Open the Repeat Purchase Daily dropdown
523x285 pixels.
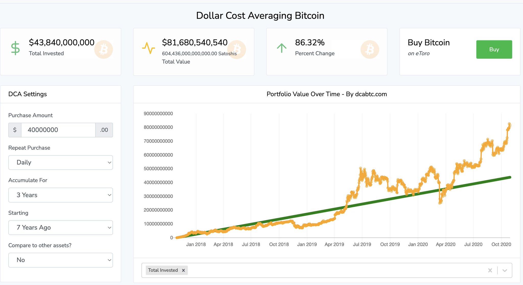click(x=61, y=163)
